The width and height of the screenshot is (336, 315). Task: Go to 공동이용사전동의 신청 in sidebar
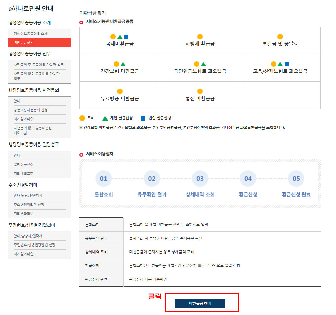coord(30,110)
